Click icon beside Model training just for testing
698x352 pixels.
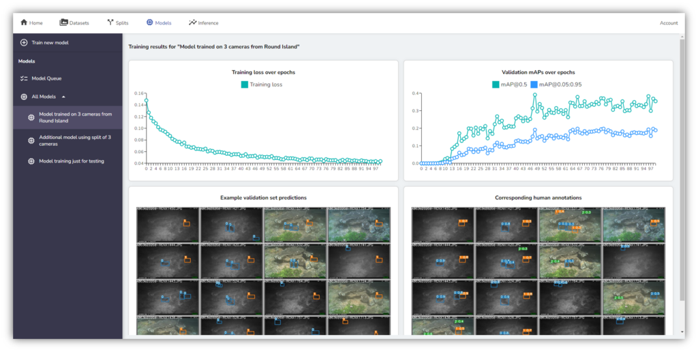pyautogui.click(x=31, y=161)
